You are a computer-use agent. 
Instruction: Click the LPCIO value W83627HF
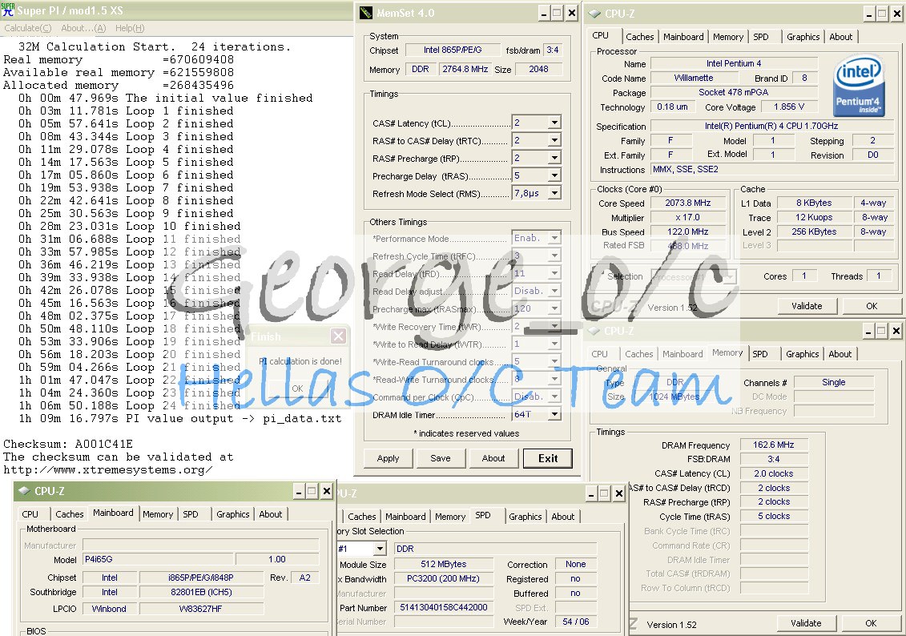(201, 609)
